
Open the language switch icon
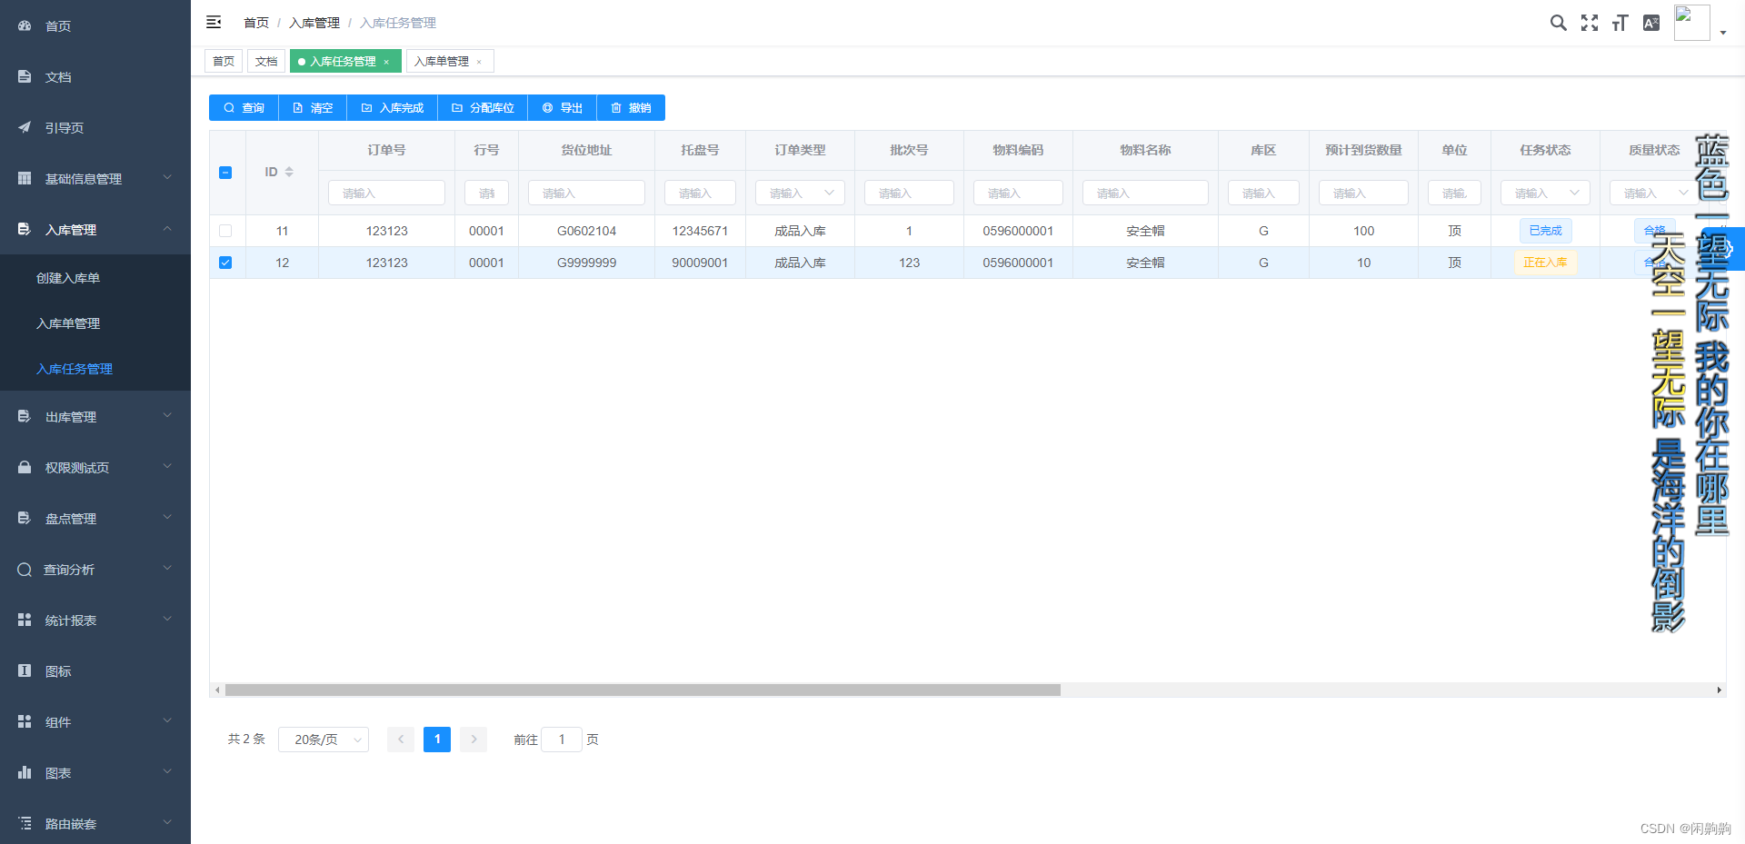(1651, 23)
